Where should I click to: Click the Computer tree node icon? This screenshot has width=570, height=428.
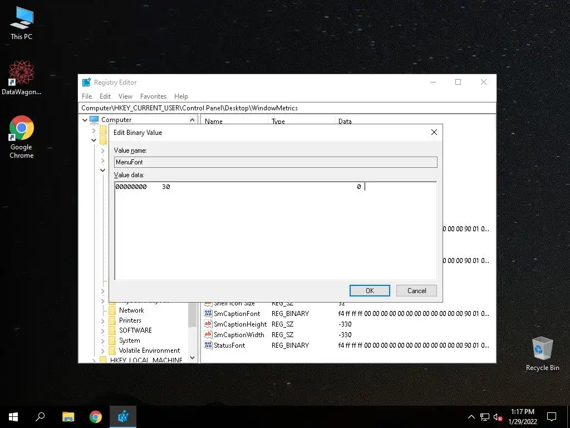94,119
